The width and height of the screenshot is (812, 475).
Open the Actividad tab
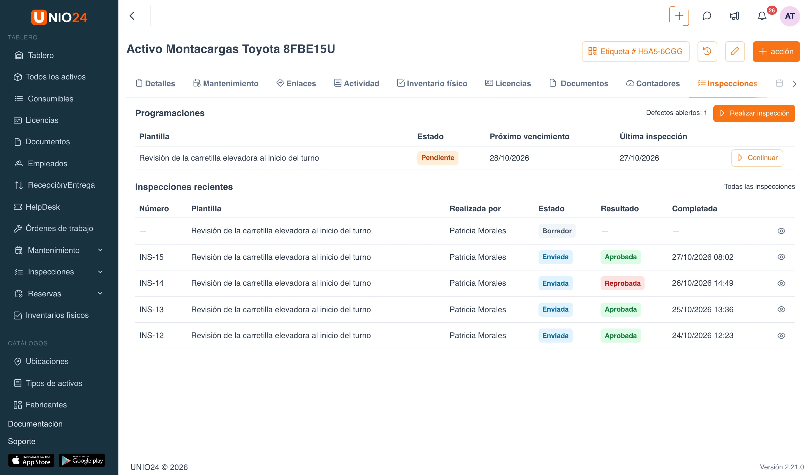(x=356, y=83)
